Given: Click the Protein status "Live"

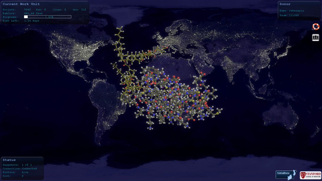Looking at the screenshot, I should (x=25, y=172).
